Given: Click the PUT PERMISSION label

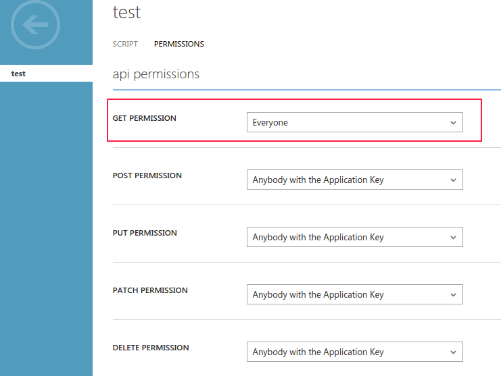Looking at the screenshot, I should 145,233.
